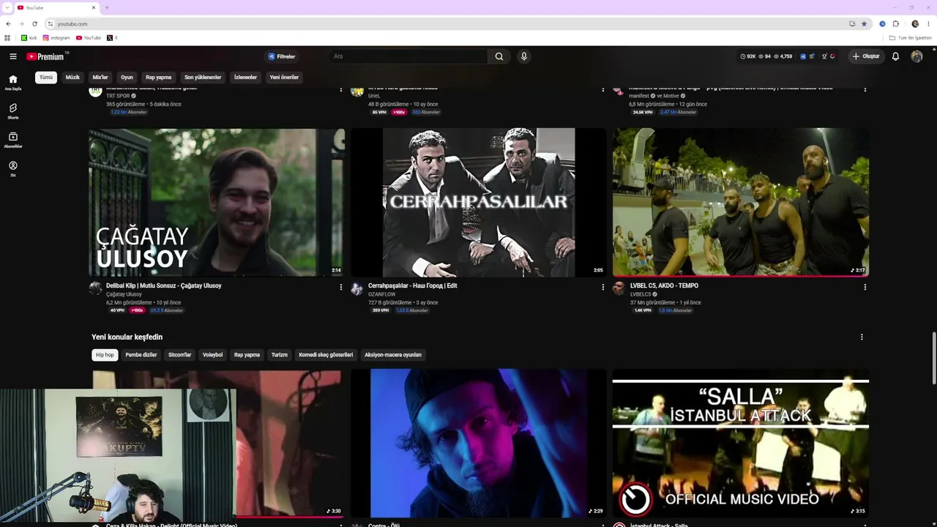The width and height of the screenshot is (937, 527).
Task: Open Cerrahpaşalılar Edit video title
Action: (413, 285)
